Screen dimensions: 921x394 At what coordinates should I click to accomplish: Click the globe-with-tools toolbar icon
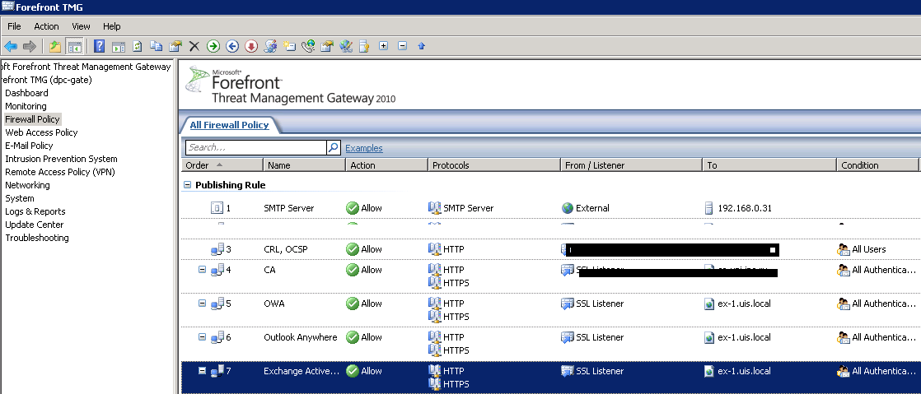[x=346, y=46]
